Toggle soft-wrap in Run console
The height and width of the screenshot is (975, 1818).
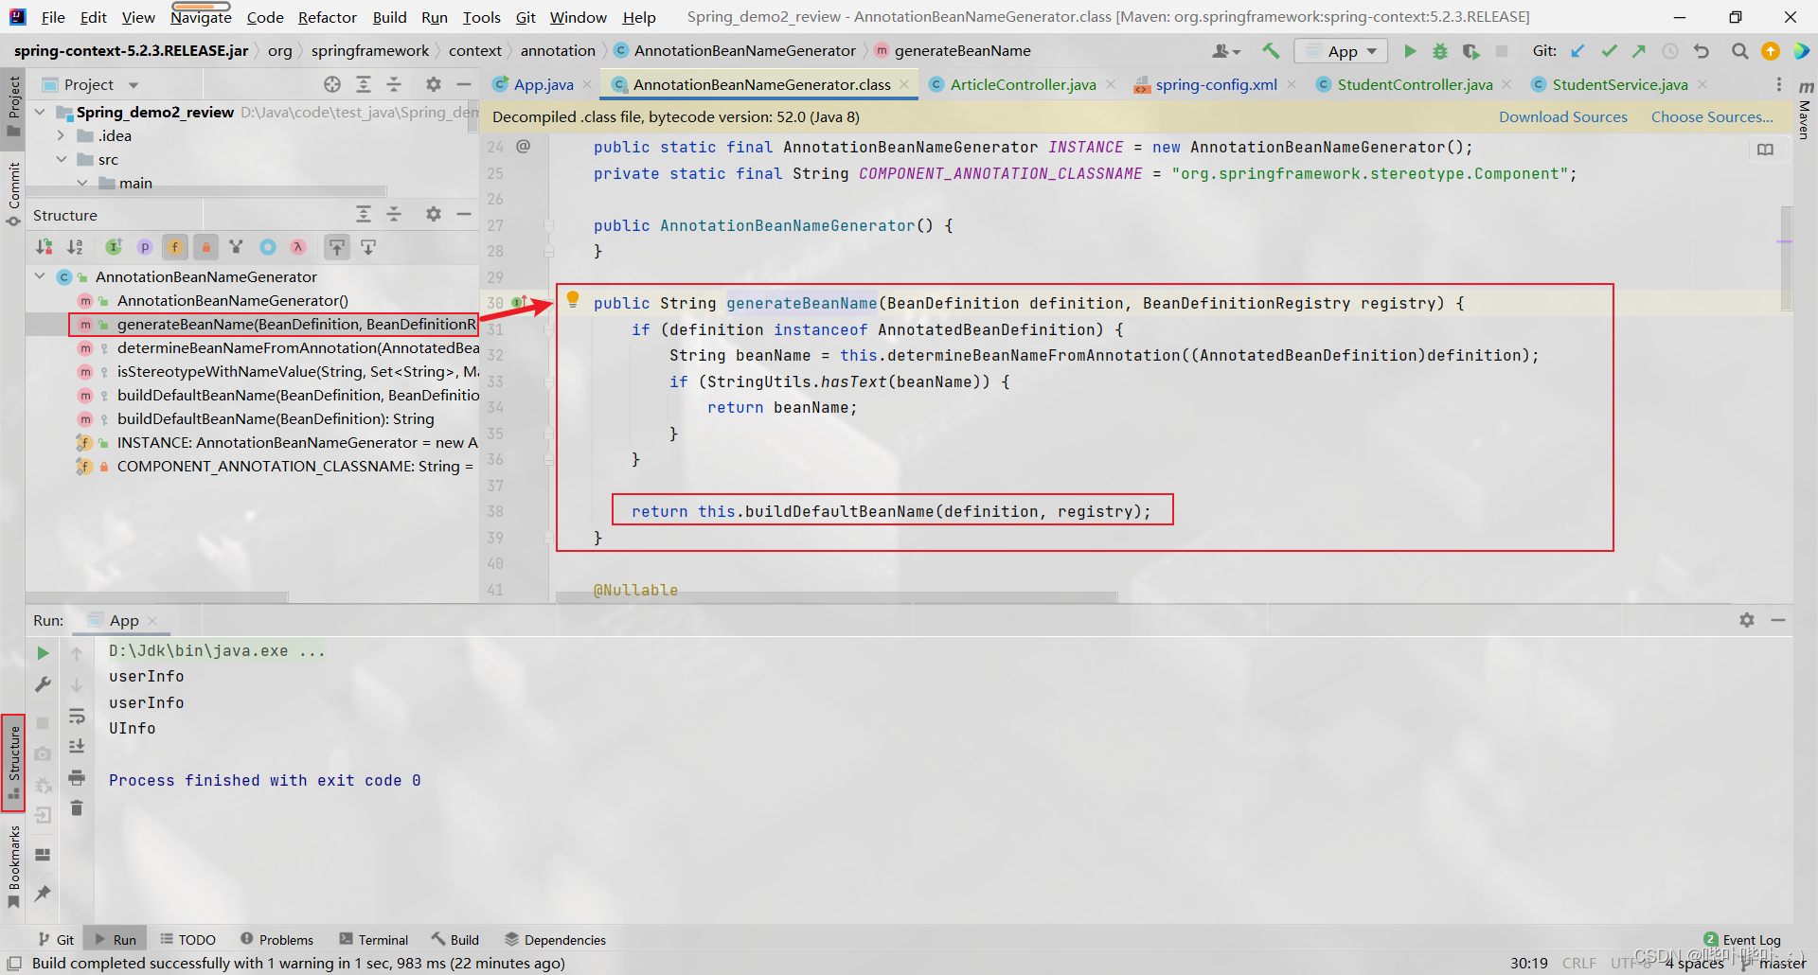click(77, 717)
